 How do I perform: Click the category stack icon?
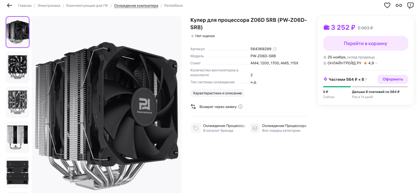[x=255, y=128]
